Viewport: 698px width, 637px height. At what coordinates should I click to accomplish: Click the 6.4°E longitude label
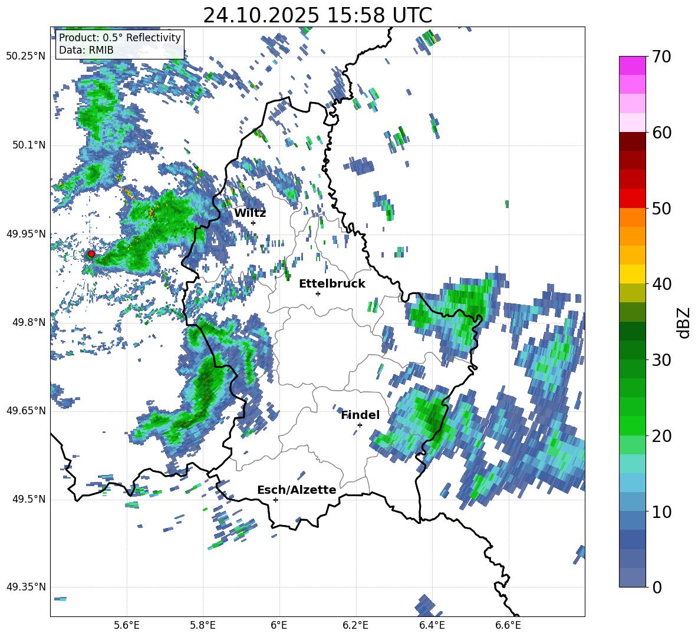tap(432, 625)
